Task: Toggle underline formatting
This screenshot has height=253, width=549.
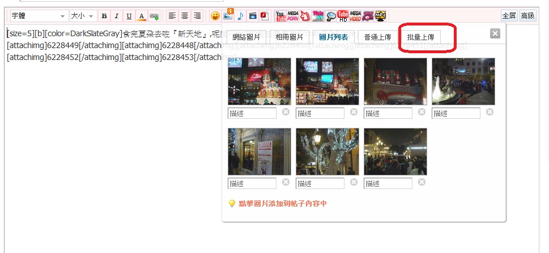Action: tap(129, 16)
